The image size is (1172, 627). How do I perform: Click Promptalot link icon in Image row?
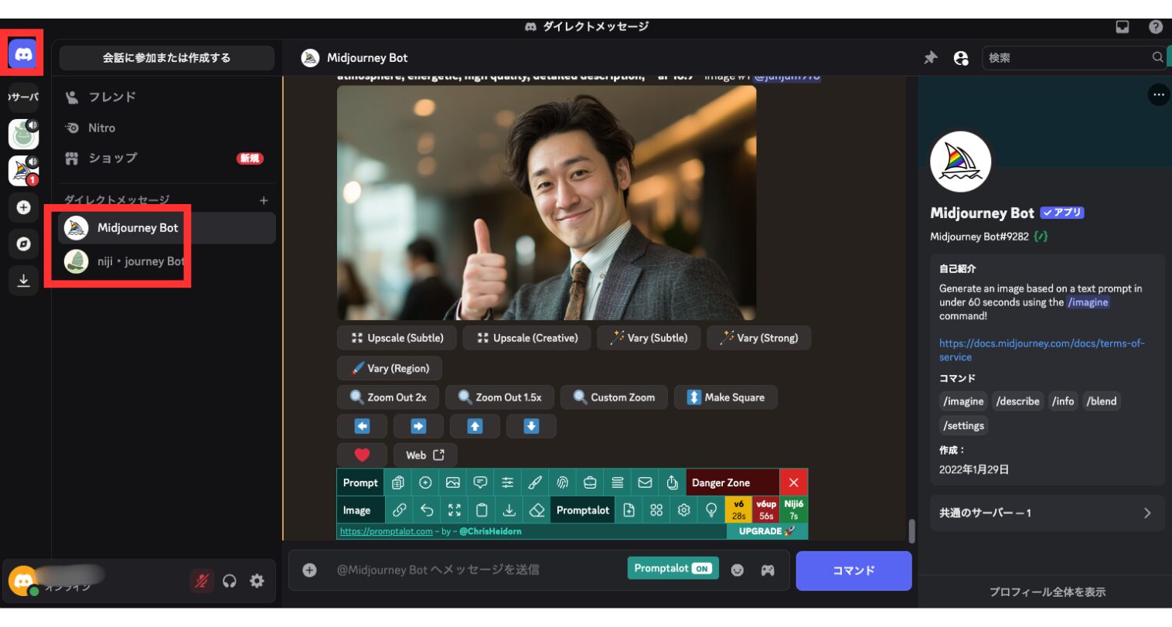click(x=400, y=510)
